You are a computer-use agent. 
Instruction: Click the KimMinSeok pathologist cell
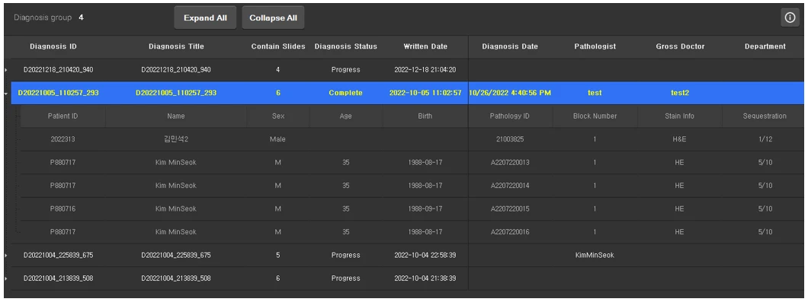point(595,255)
